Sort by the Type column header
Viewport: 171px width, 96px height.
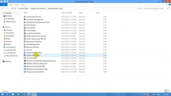81,13
